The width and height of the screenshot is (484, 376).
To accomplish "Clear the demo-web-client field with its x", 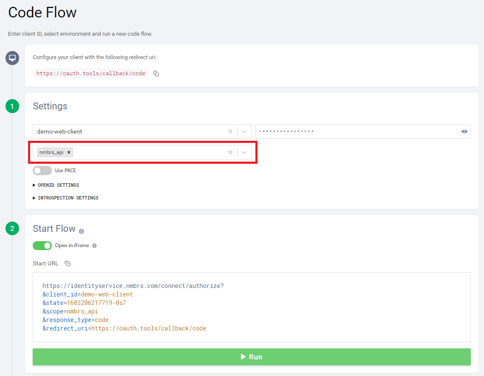I will coord(230,131).
